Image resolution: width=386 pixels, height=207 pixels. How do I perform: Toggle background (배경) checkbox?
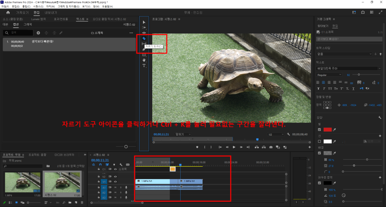pos(319,153)
